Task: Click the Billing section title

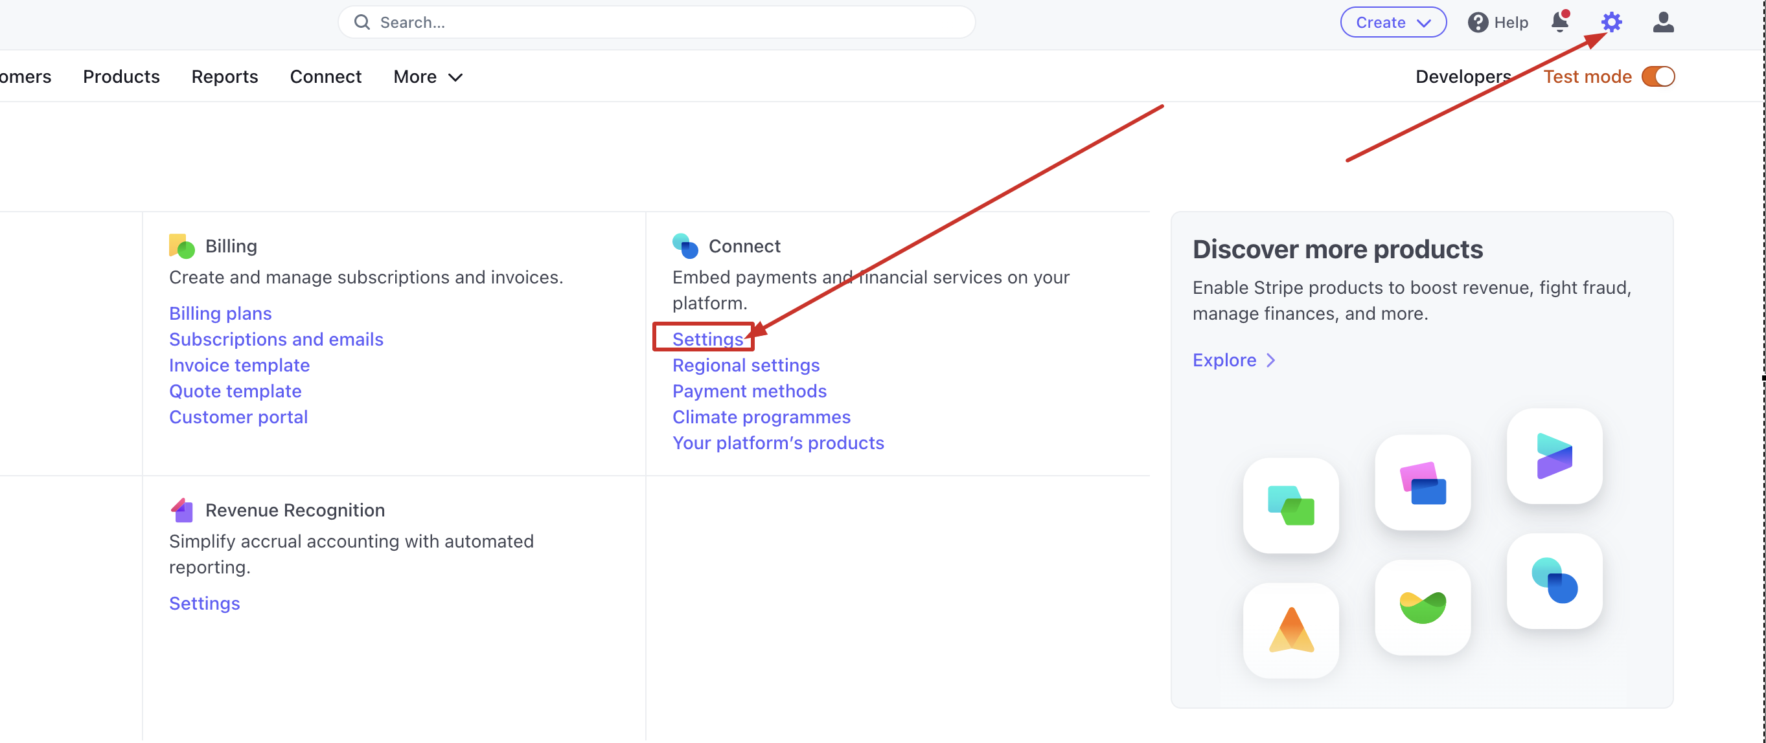Action: [231, 247]
